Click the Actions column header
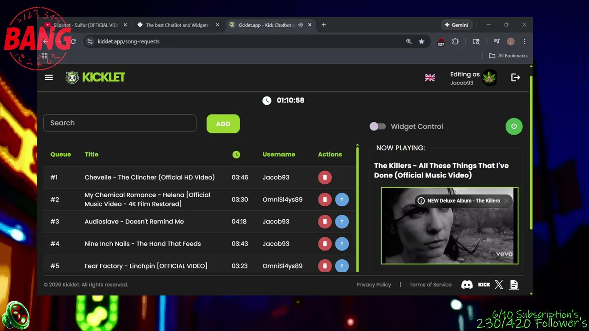Image resolution: width=589 pixels, height=331 pixels. pos(330,154)
